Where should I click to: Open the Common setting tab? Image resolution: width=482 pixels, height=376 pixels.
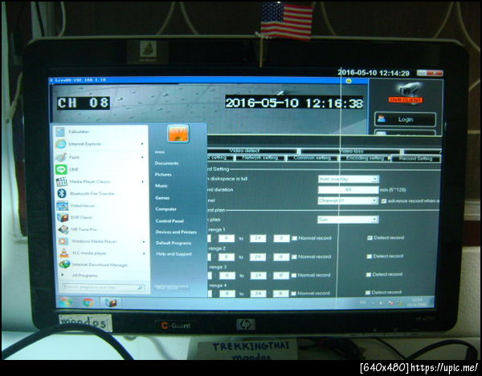tap(312, 158)
